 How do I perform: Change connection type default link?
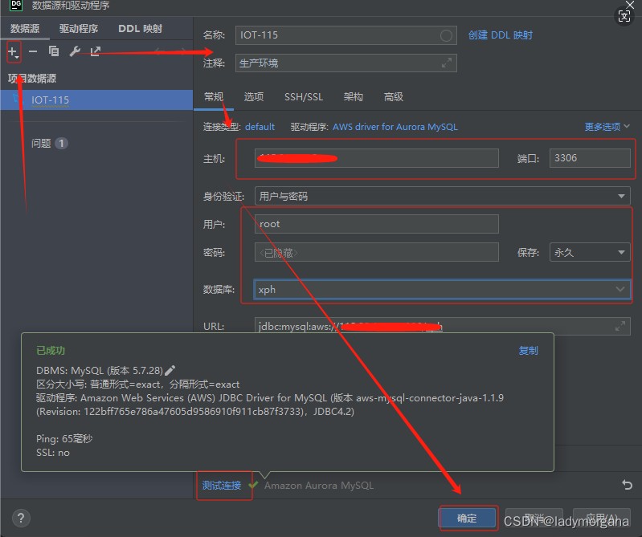pos(260,127)
